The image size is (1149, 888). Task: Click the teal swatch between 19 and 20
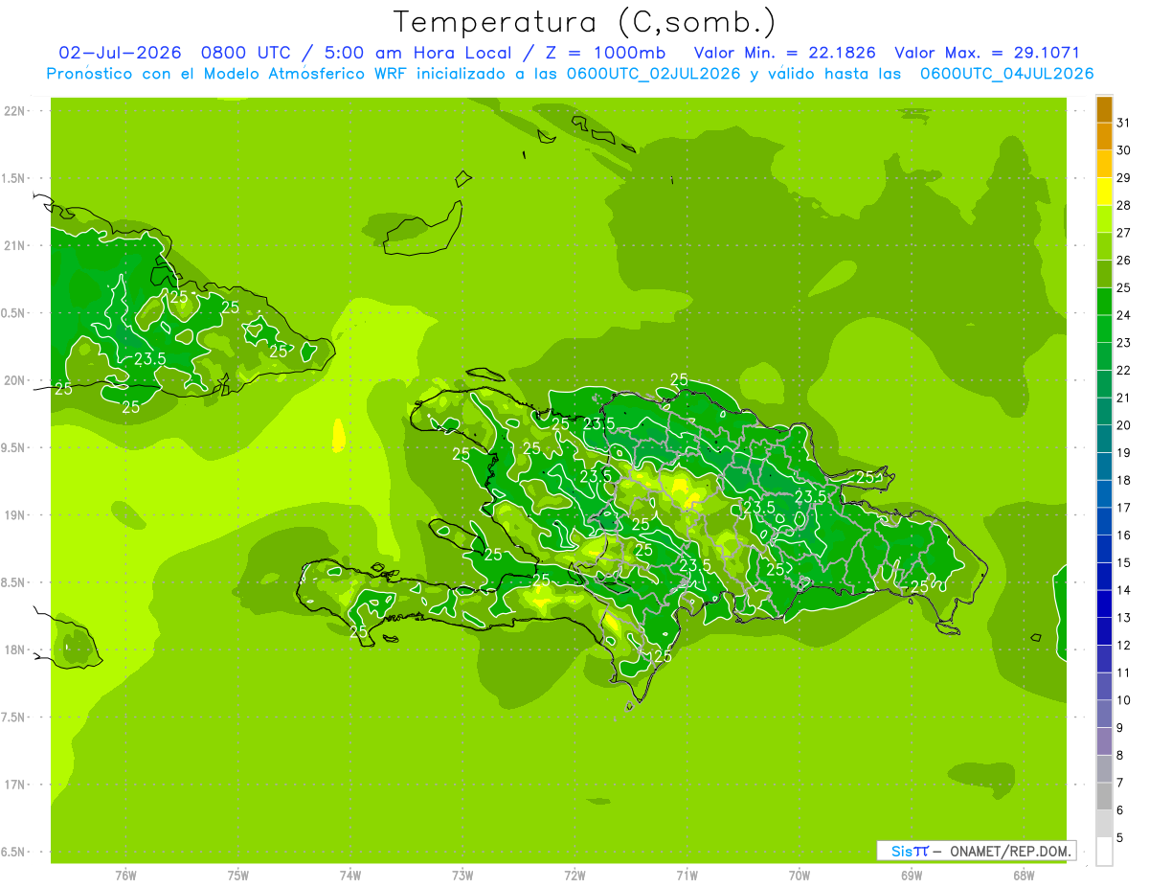(1104, 439)
